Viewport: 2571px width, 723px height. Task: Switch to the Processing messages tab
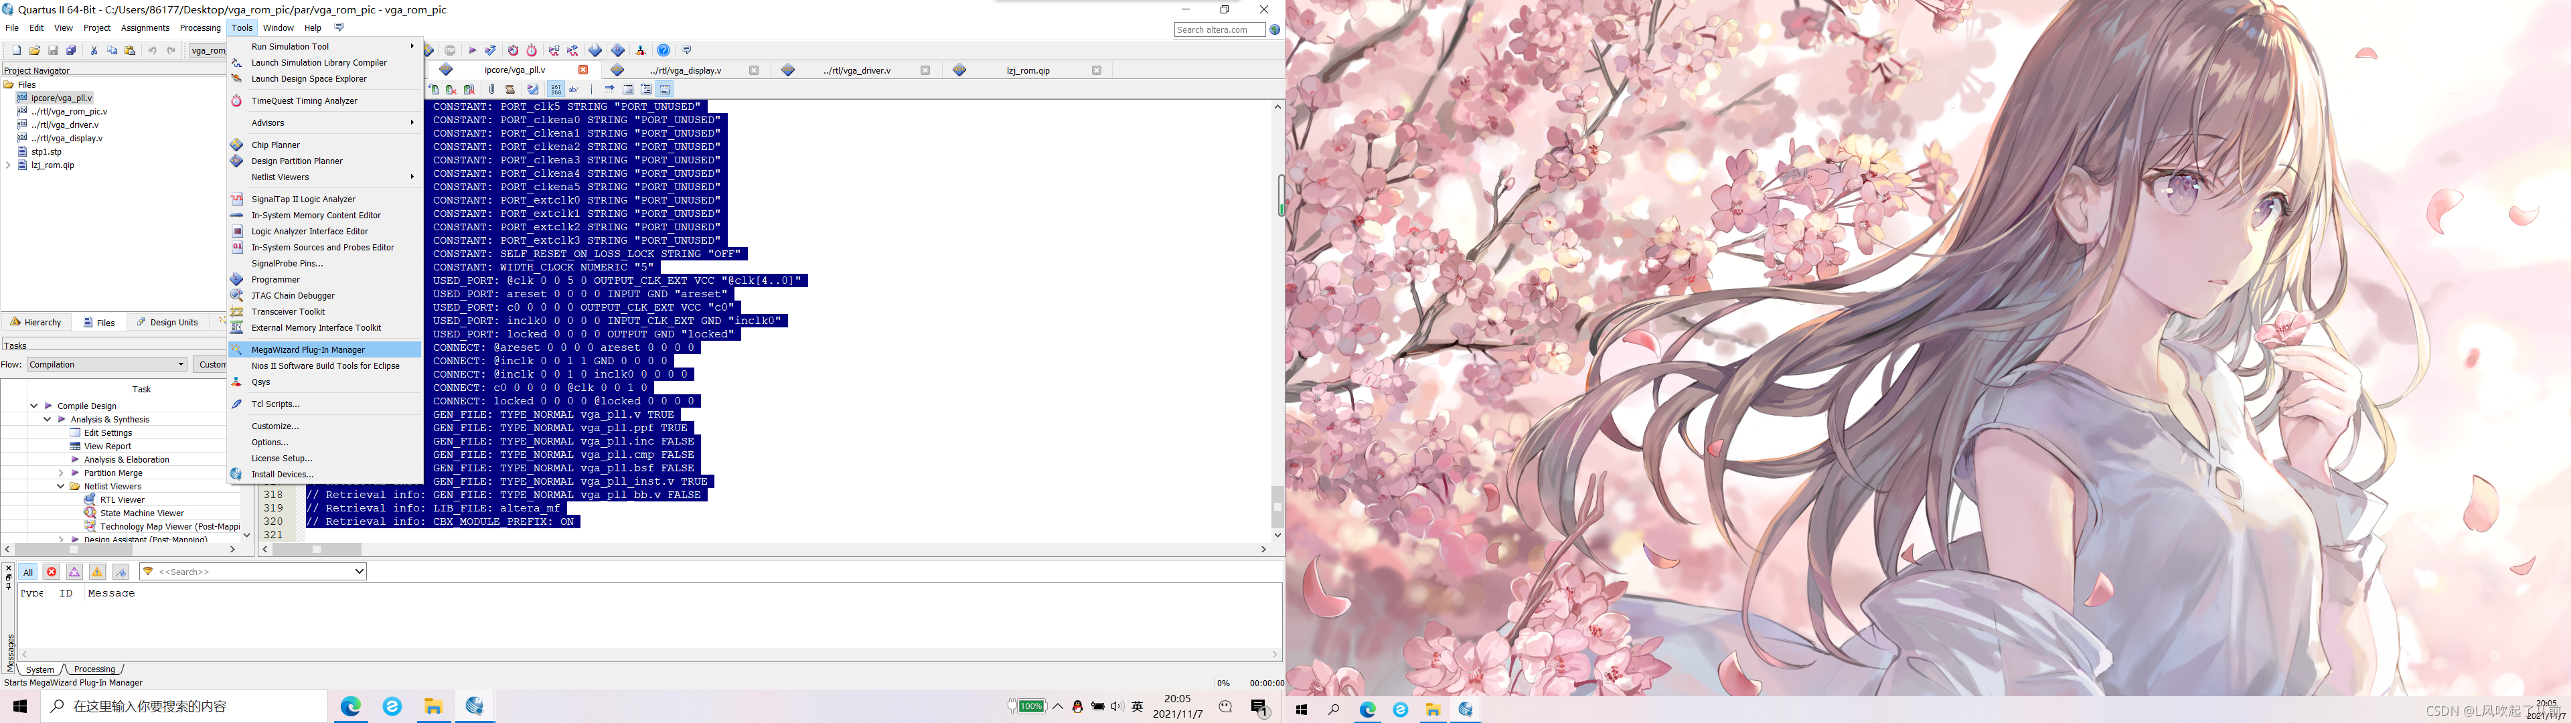tap(94, 669)
